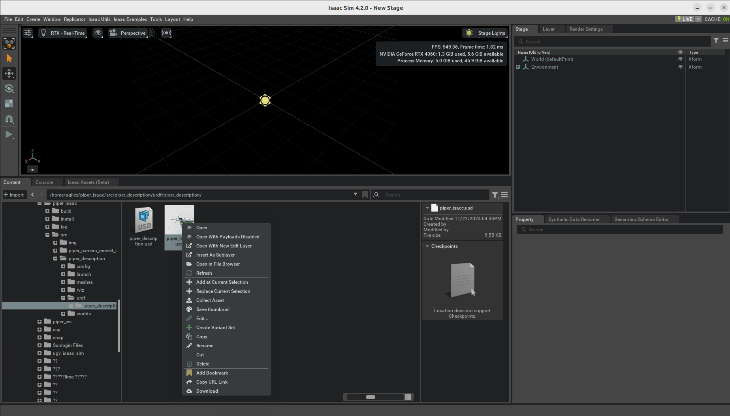730x416 pixels.
Task: Click the Import button
Action: tap(14, 195)
